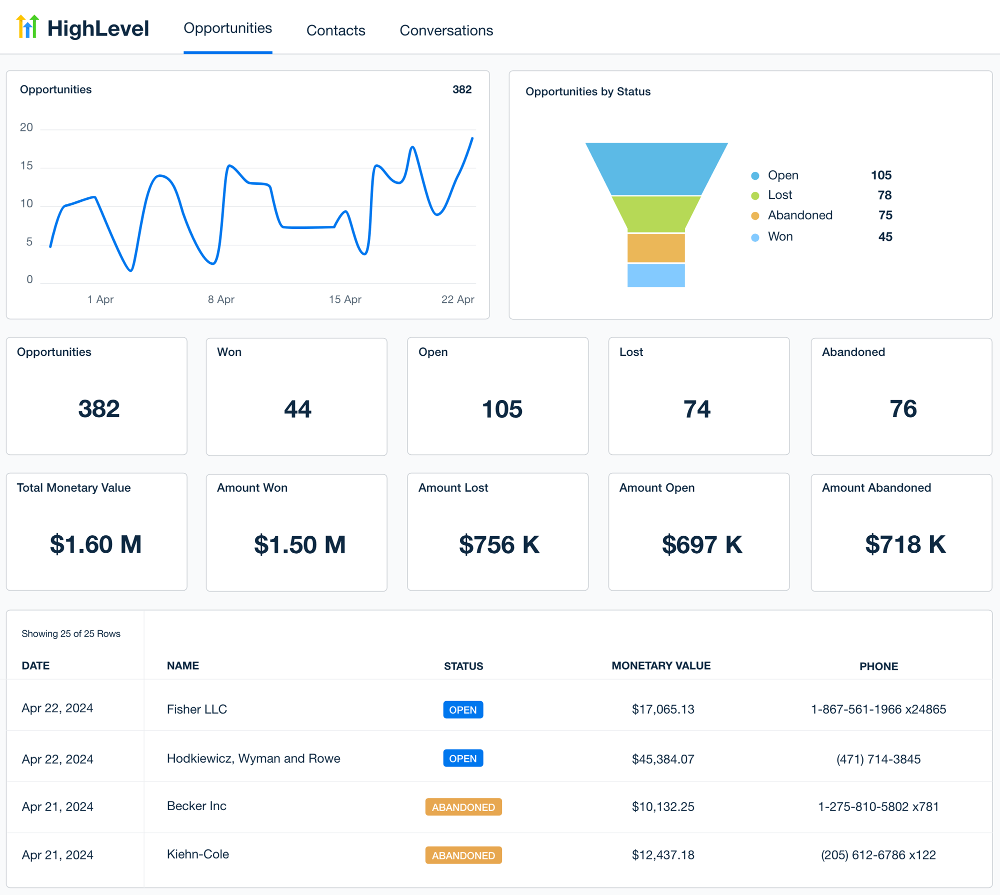The image size is (1000, 895).
Task: Click the Hodkiewicz, Wyman and Rowe name
Action: coord(253,758)
